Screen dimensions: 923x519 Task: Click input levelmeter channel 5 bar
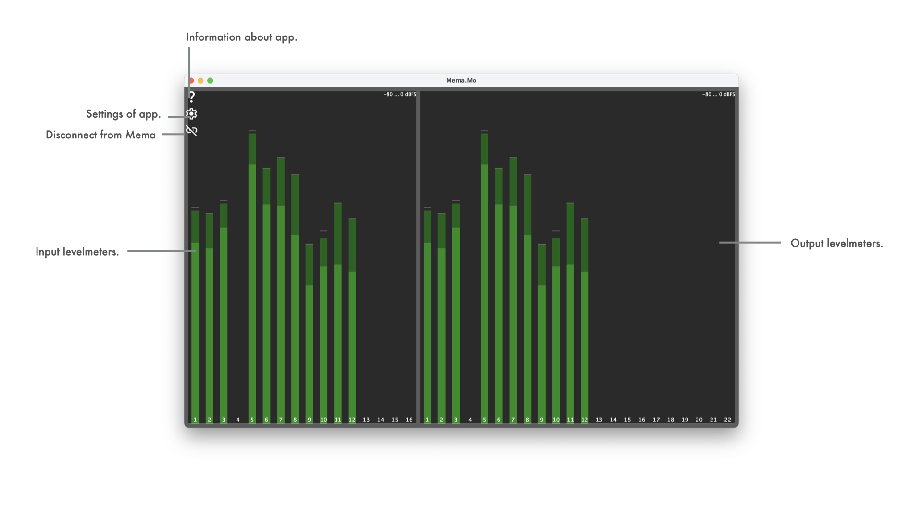tap(252, 288)
